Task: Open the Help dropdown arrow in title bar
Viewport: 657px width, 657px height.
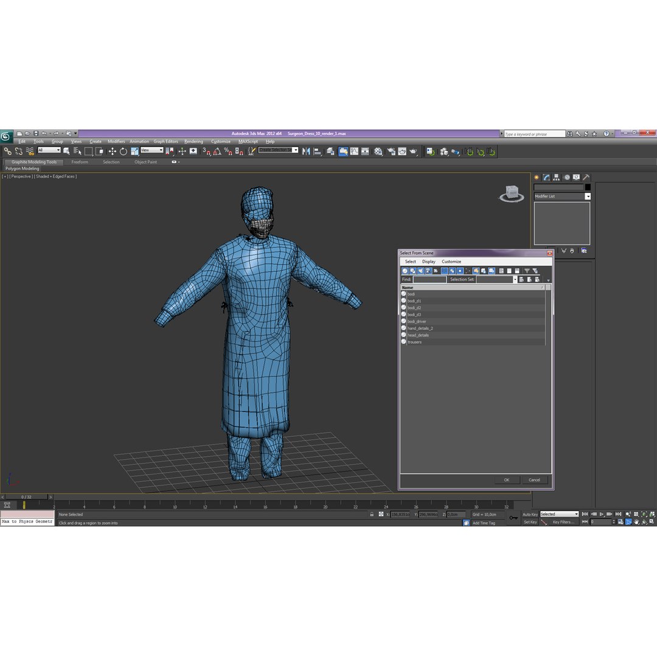Action: [x=612, y=134]
